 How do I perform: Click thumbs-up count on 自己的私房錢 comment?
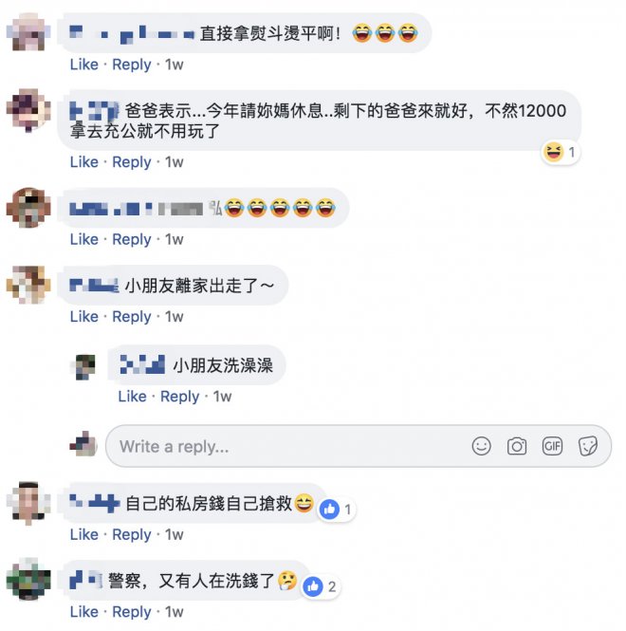point(335,510)
